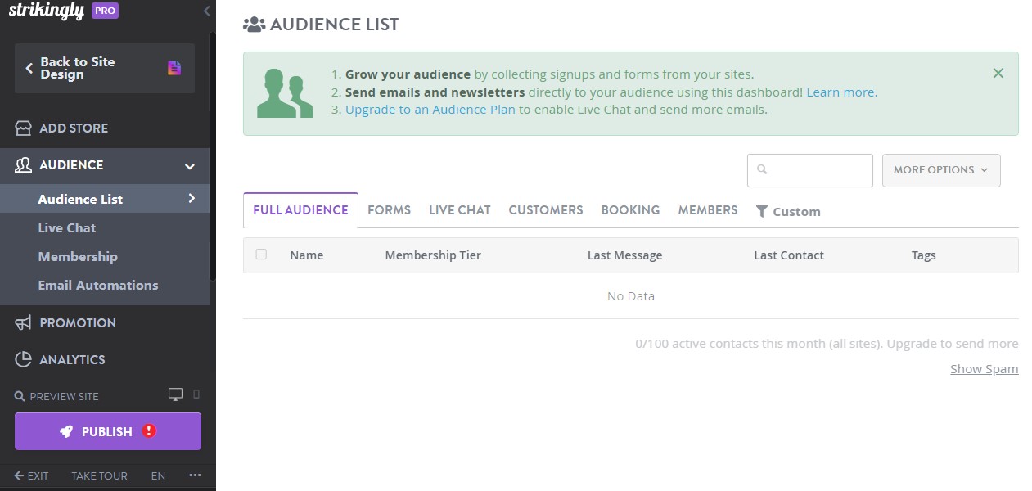Exit the editor using the arrow icon

point(18,475)
